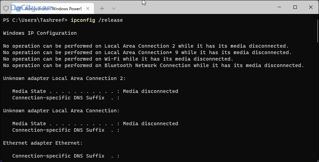Click the Bluetooth Network Connection message line
Viewport: 319px width, 162px height.
[x=153, y=65]
